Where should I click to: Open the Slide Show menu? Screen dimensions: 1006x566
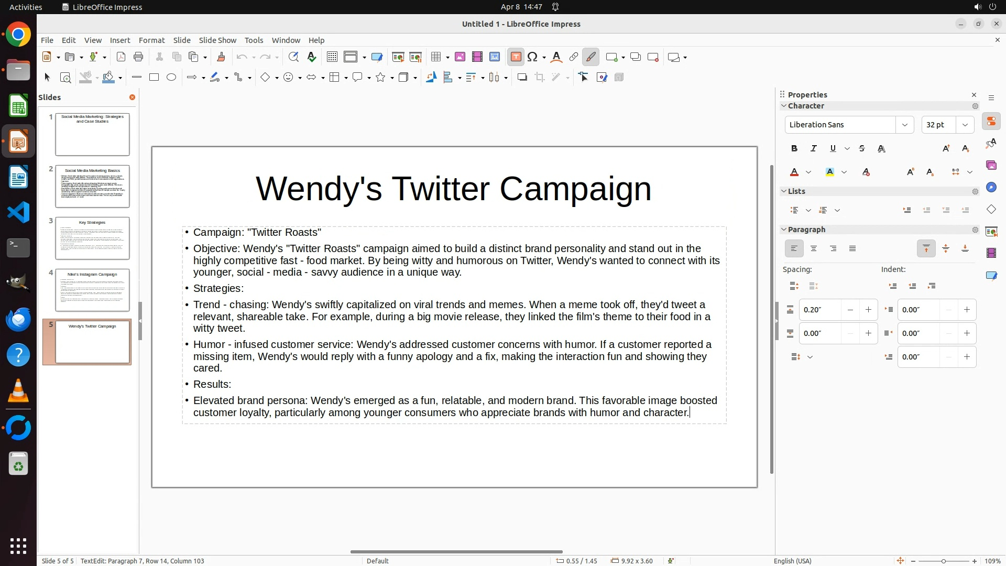click(x=217, y=40)
